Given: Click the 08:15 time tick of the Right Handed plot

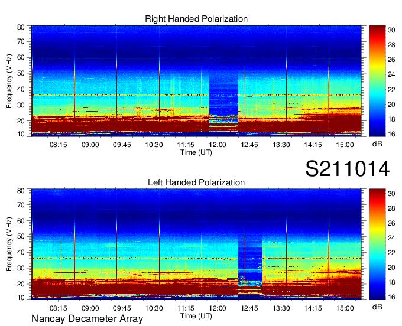Looking at the screenshot, I should coord(58,145).
